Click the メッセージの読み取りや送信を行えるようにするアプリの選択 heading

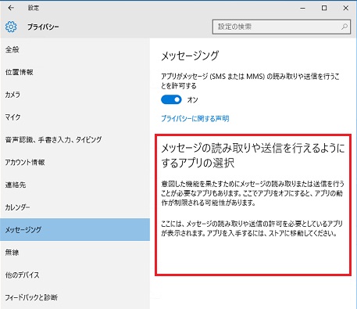pyautogui.click(x=253, y=156)
